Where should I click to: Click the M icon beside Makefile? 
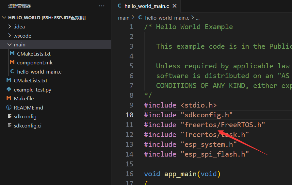9,98
